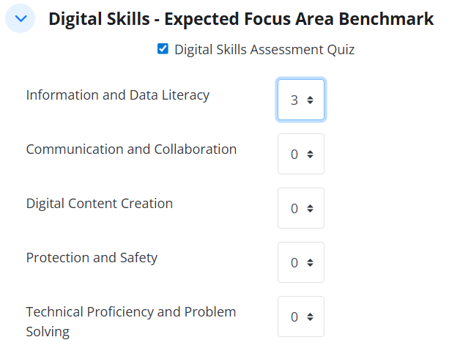Click the Digital Skills Assessment Quiz label text
The image size is (449, 348).
click(264, 50)
